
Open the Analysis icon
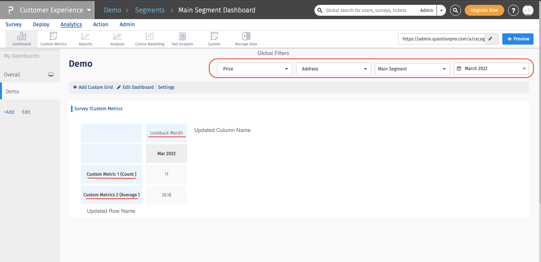coord(117,36)
